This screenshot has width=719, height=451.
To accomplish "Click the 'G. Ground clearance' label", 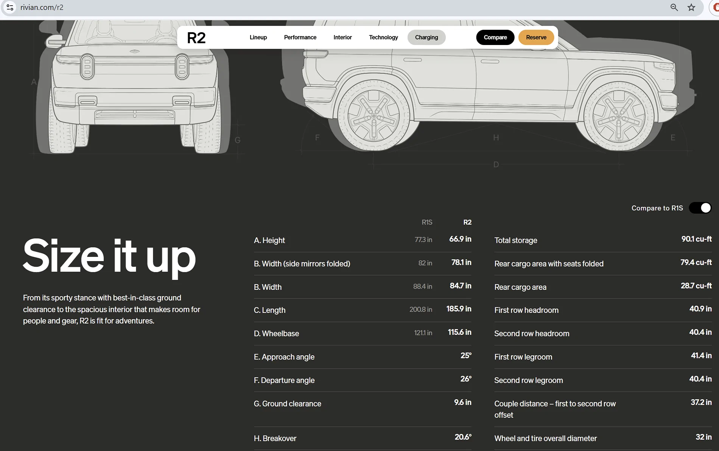I will (x=288, y=404).
